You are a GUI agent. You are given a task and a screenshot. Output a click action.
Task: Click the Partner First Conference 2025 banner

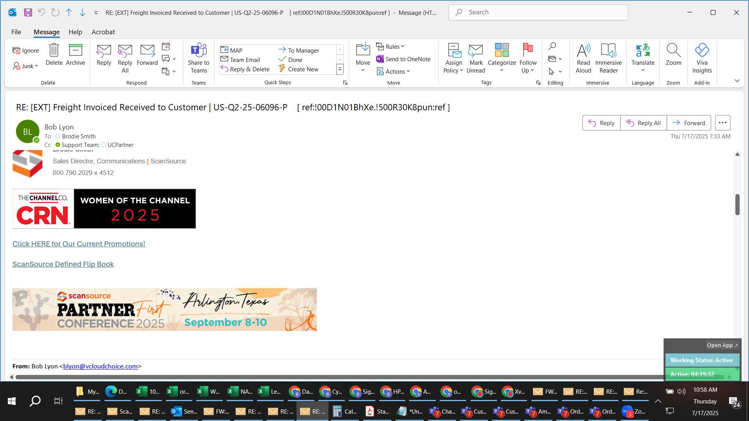point(164,310)
